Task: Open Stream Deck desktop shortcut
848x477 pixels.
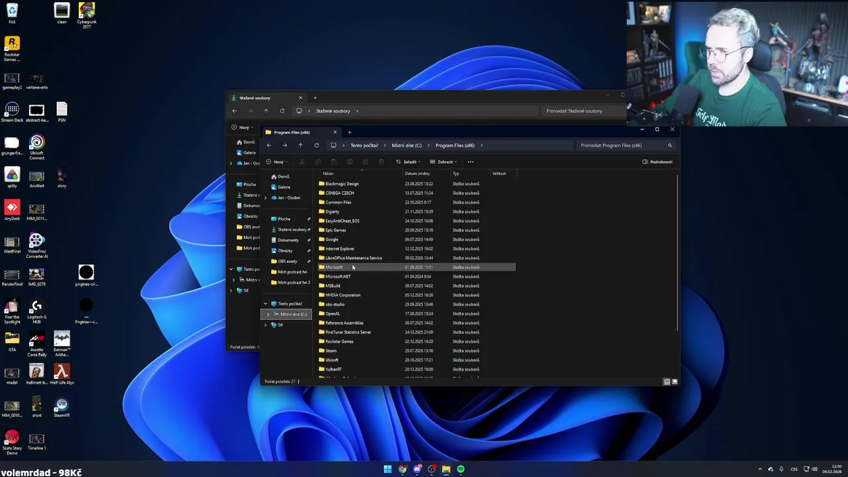Action: pos(12,113)
